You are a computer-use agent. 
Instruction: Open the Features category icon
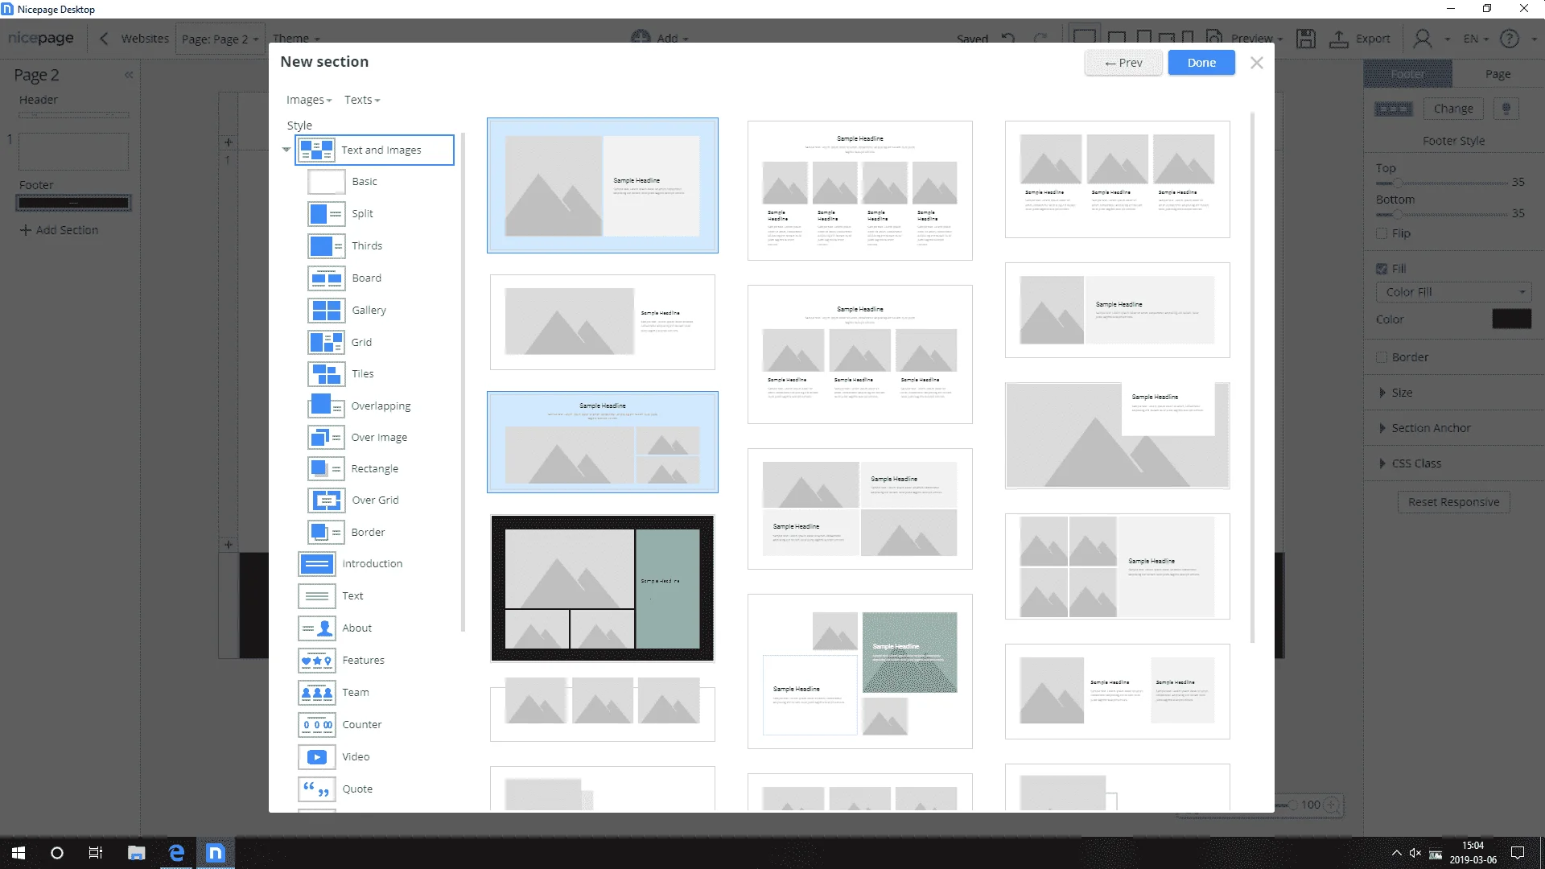316,661
